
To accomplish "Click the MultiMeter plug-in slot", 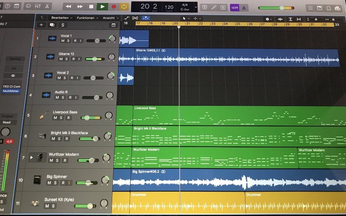I will 11,91.
